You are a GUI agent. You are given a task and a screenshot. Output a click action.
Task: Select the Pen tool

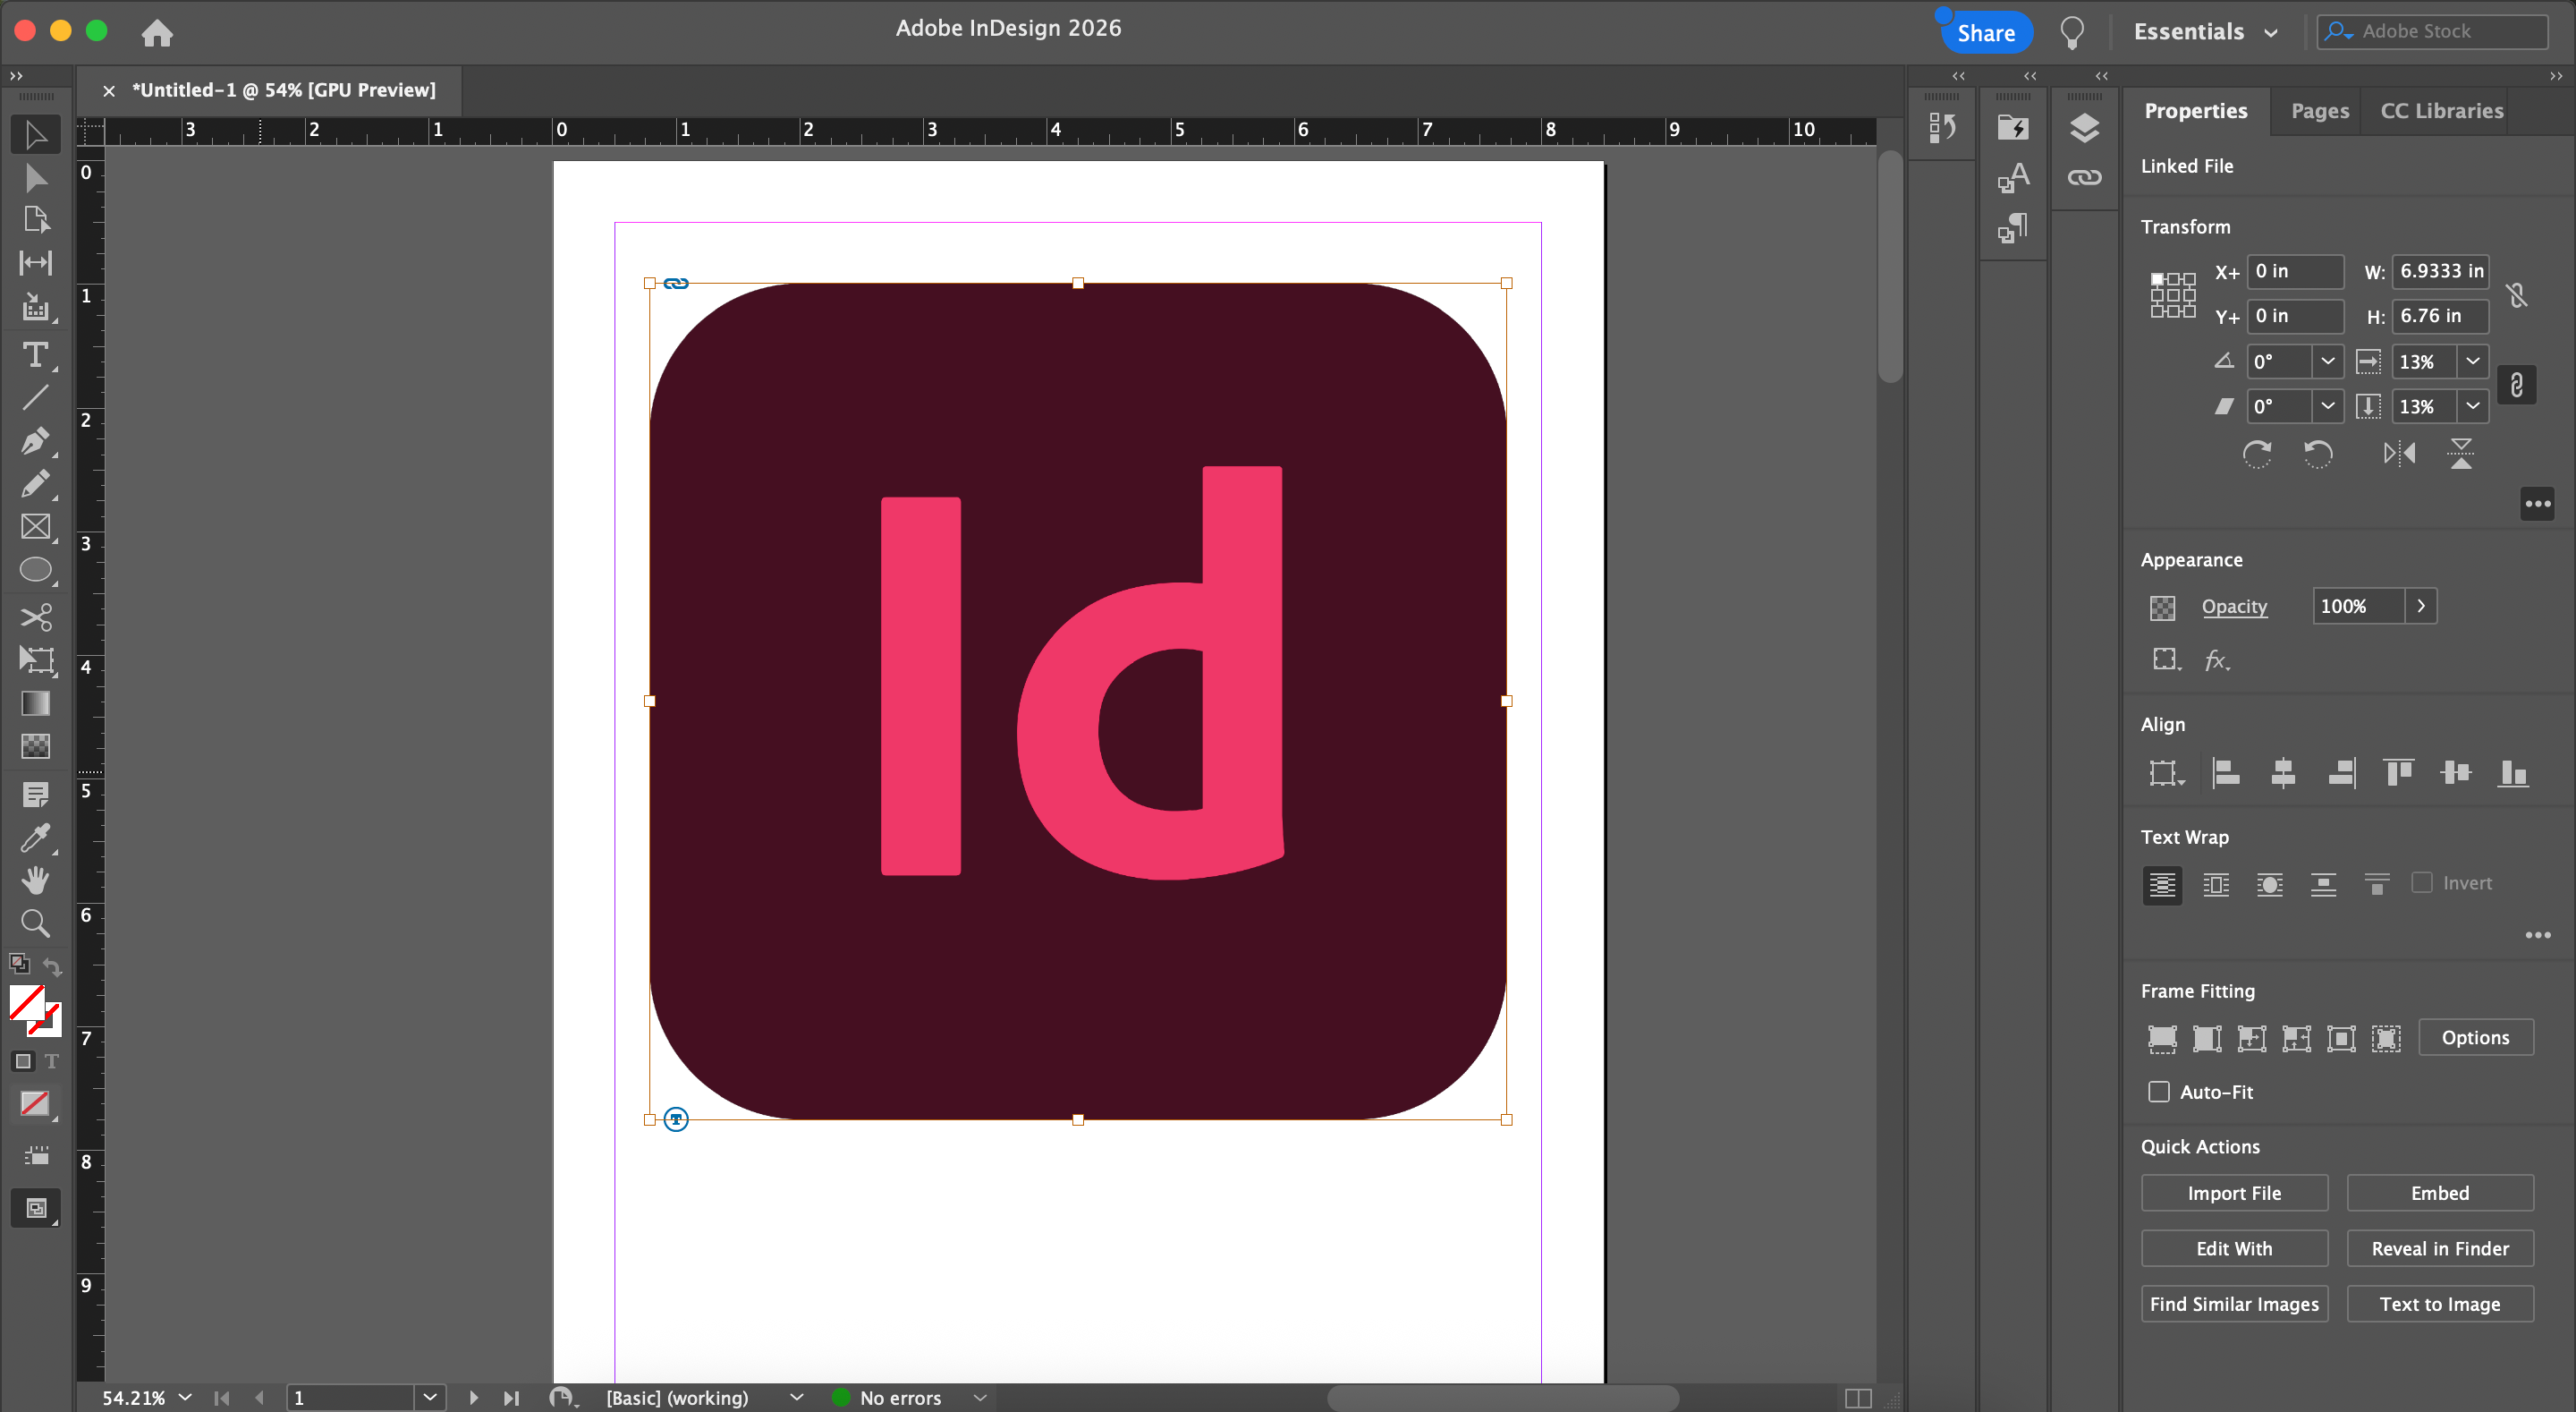point(35,440)
